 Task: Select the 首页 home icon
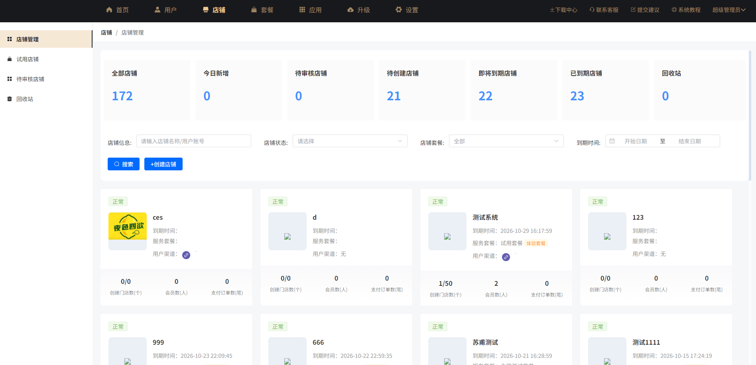point(109,9)
